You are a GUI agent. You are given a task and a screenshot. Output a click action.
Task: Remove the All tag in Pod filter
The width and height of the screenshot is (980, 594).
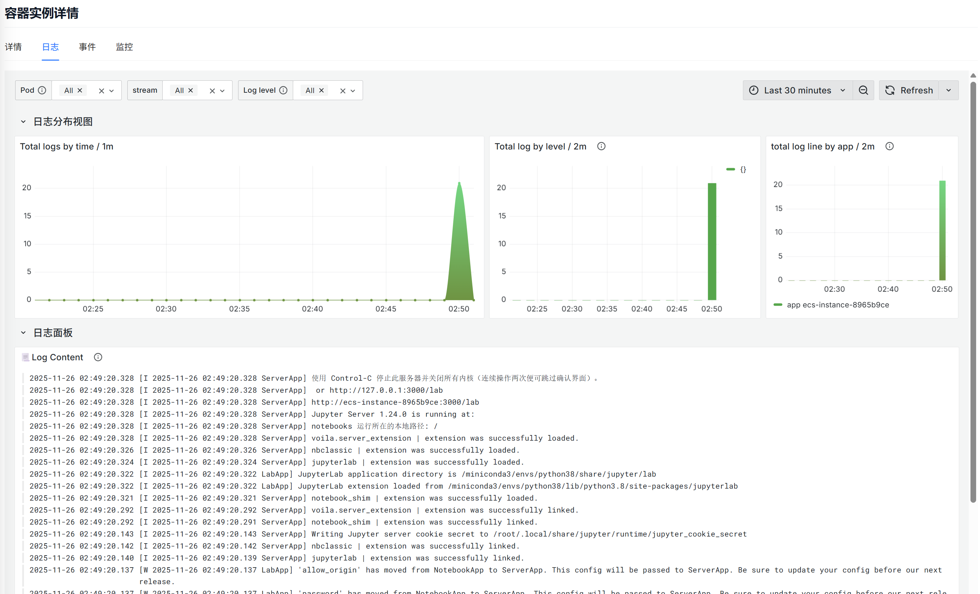pos(80,90)
